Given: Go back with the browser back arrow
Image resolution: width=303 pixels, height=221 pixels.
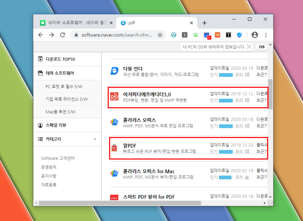Looking at the screenshot, I should click(41, 35).
